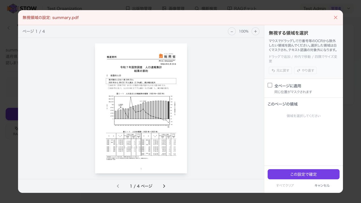The image size is (361, 203).
Task: Open 出版物管理 in the background nav
Action: (139, 8)
